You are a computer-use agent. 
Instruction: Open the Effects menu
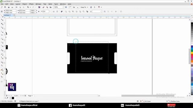click(x=31, y=4)
